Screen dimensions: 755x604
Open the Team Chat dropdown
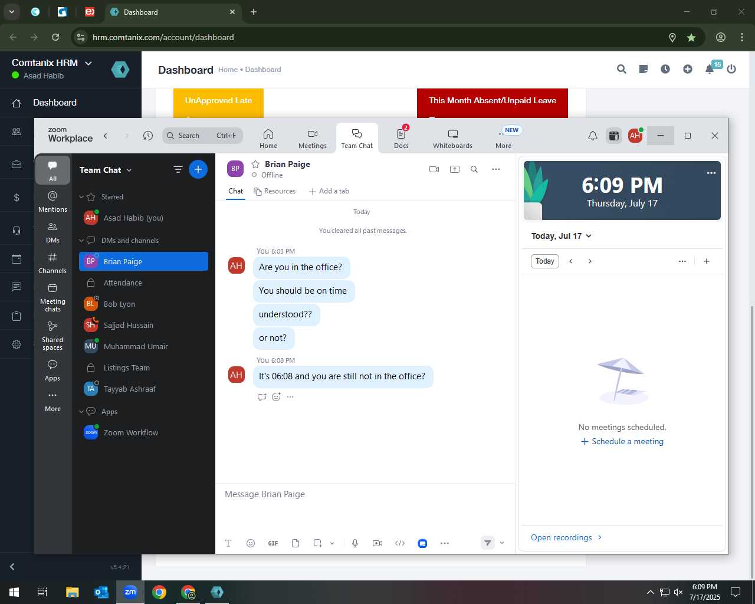click(x=106, y=170)
